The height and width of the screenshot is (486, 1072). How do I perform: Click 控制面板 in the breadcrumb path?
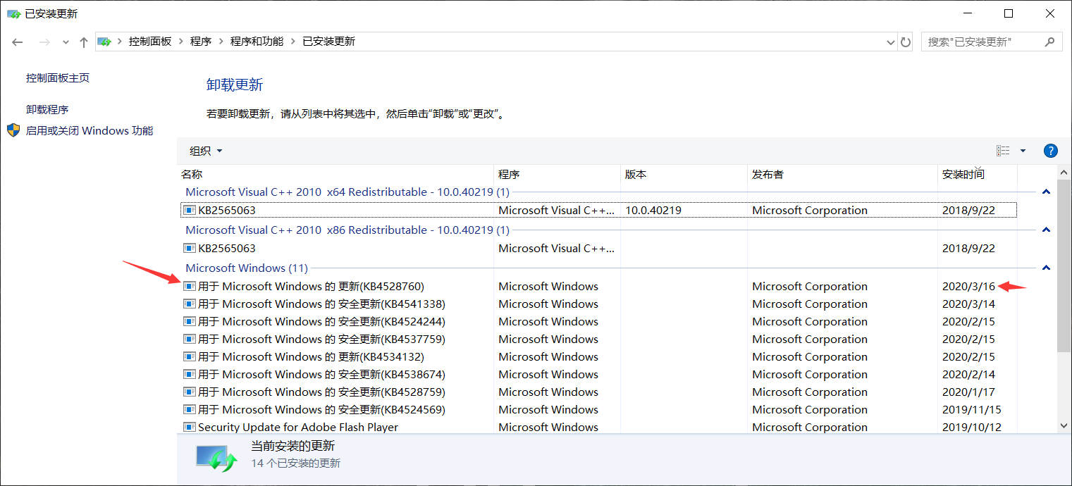(150, 42)
